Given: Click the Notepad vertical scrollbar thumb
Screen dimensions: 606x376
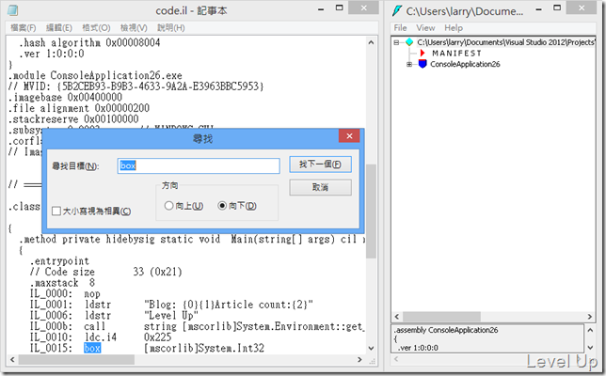Looking at the screenshot, I should click(371, 211).
